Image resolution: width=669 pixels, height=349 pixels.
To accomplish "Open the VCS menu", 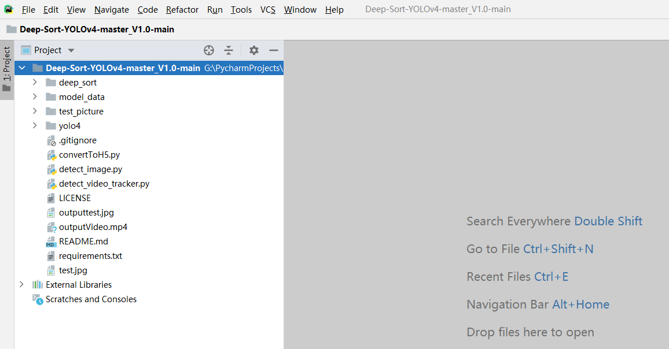I will 268,9.
